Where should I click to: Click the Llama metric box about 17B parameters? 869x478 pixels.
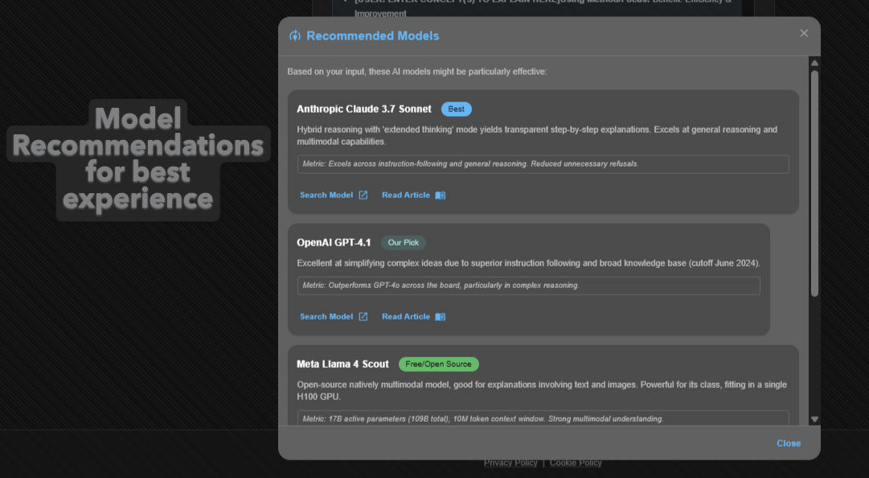coord(543,418)
